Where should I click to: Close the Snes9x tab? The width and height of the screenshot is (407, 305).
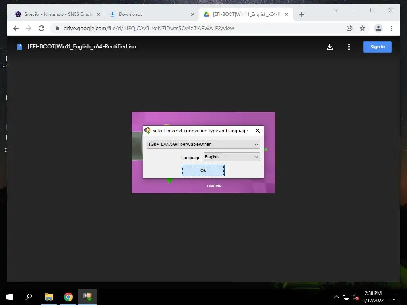(99, 14)
